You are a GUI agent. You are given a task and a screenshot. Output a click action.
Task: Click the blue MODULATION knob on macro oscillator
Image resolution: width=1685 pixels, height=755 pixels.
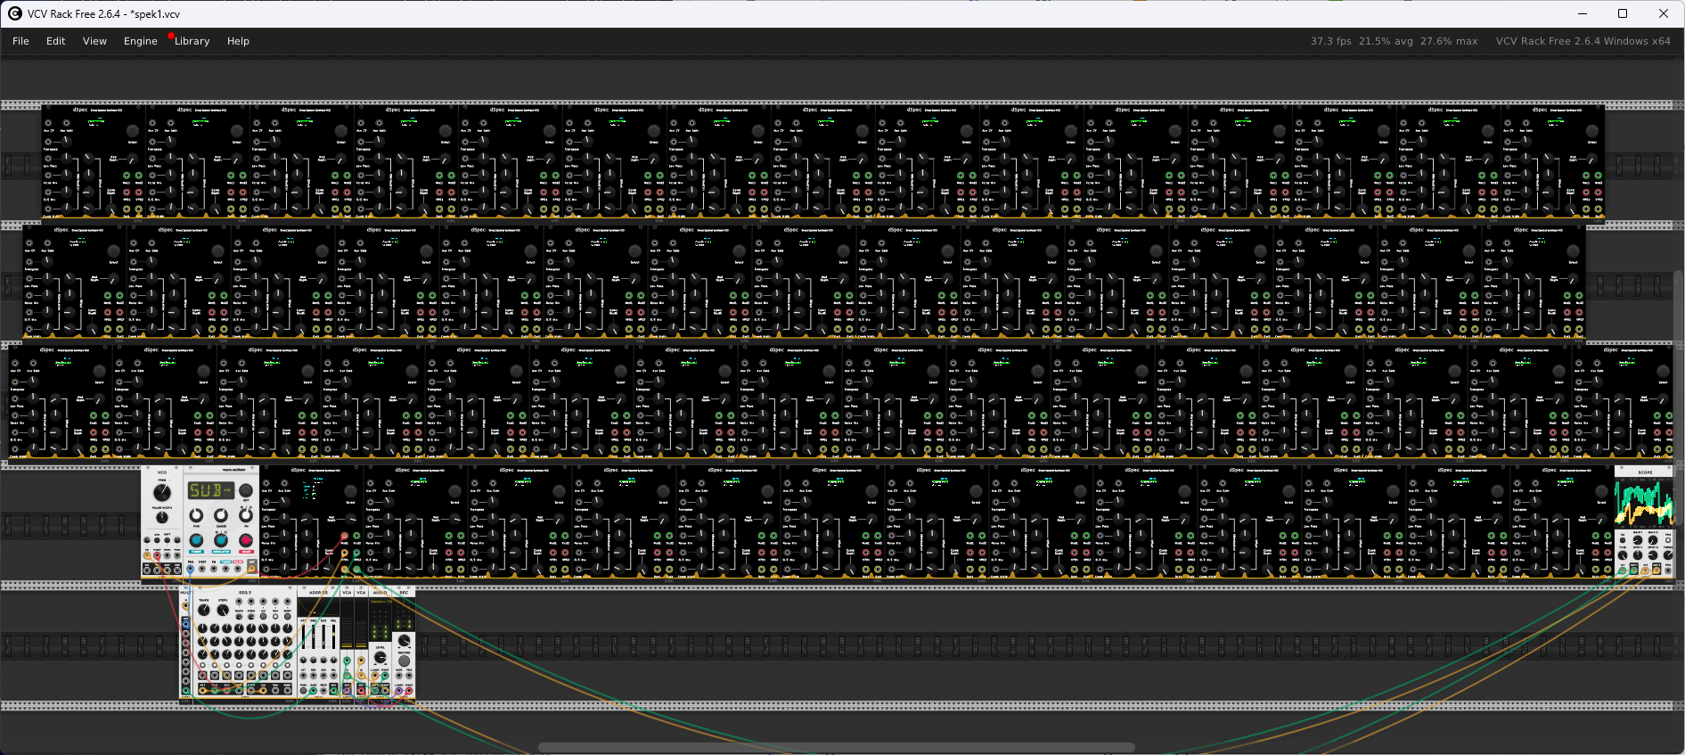tap(221, 540)
